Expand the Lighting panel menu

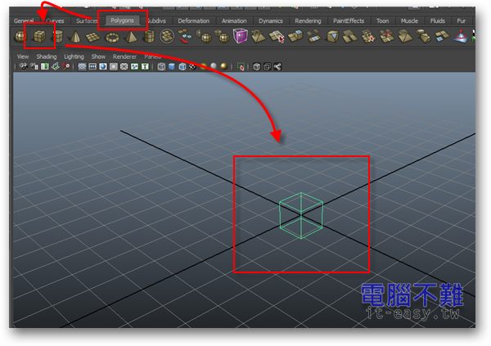(x=74, y=56)
